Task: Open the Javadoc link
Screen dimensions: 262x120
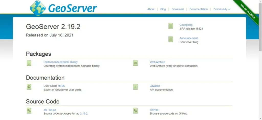Action: [x=155, y=86]
